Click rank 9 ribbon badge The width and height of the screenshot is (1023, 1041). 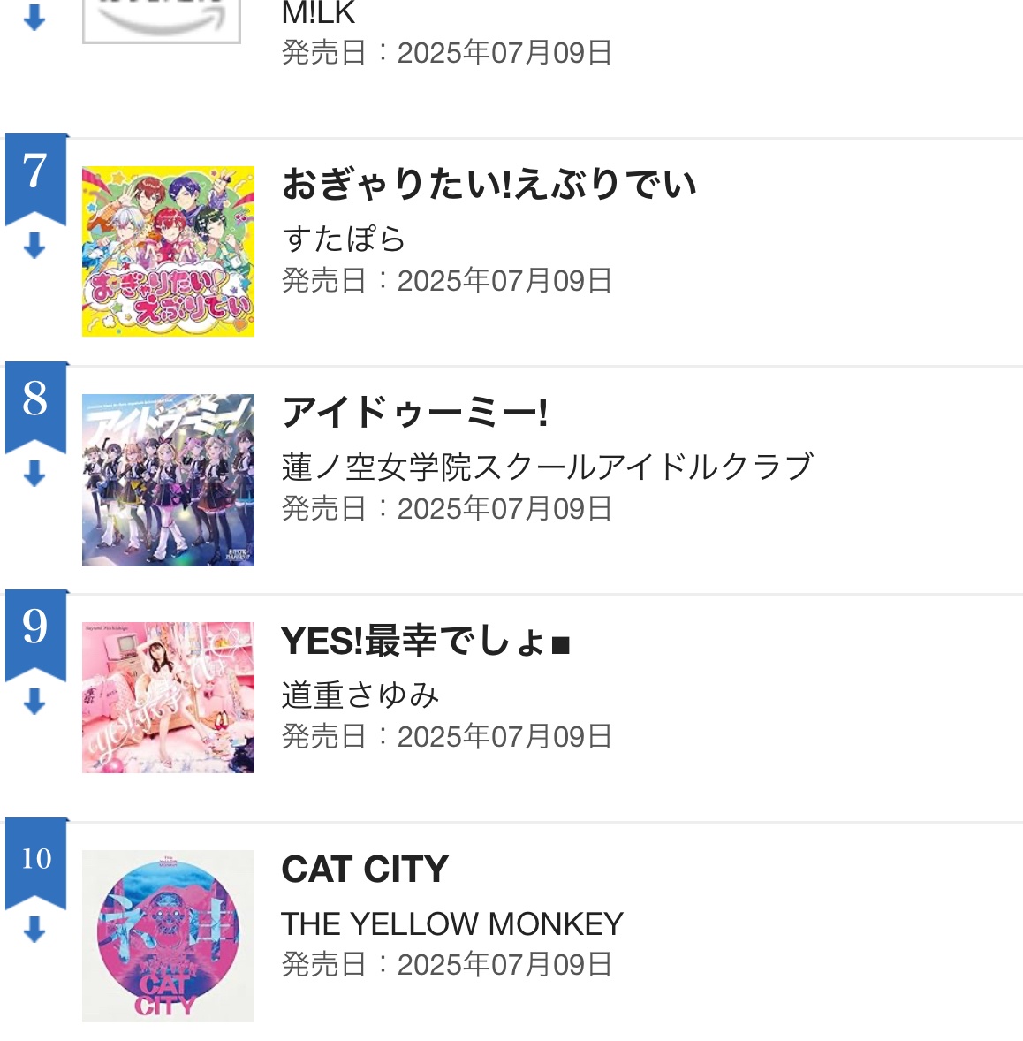tap(35, 627)
